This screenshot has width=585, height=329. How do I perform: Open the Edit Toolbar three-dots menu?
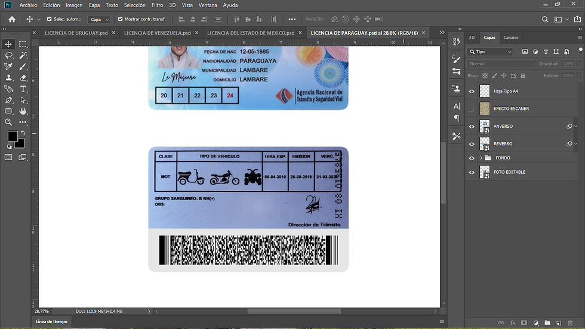click(23, 122)
